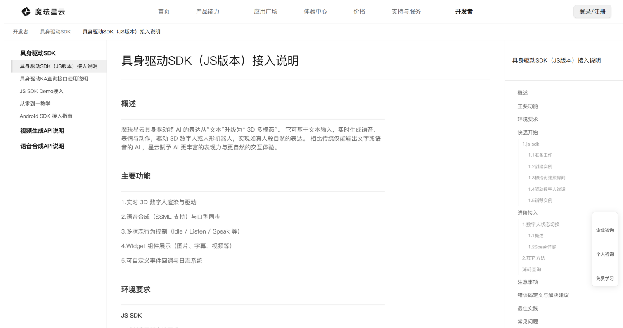Viewport: 623px width, 328px height.
Task: Click list item 2.语音合成（SSML 支持）与口型同步
Action: pos(171,217)
